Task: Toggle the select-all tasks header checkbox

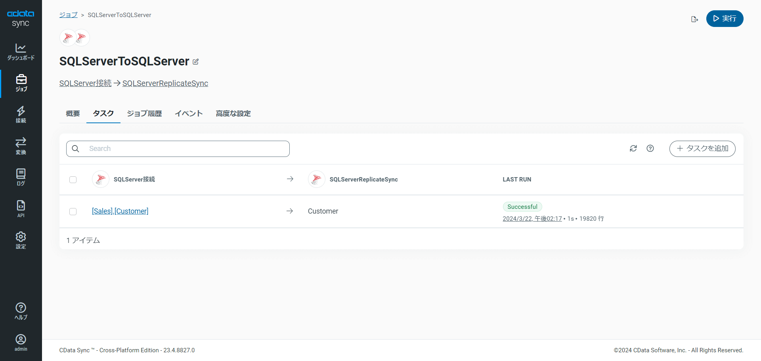Action: click(x=73, y=180)
